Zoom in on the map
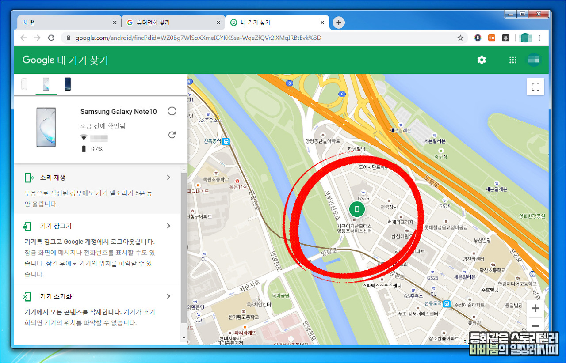566x363 pixels. point(535,308)
